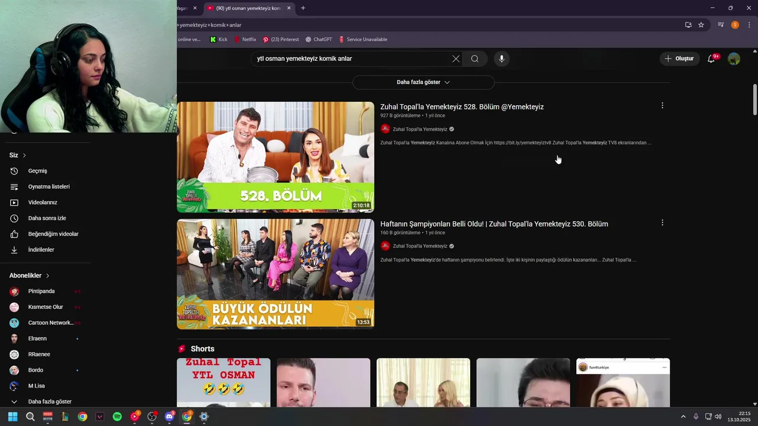Open Spotify from the taskbar

click(x=117, y=417)
